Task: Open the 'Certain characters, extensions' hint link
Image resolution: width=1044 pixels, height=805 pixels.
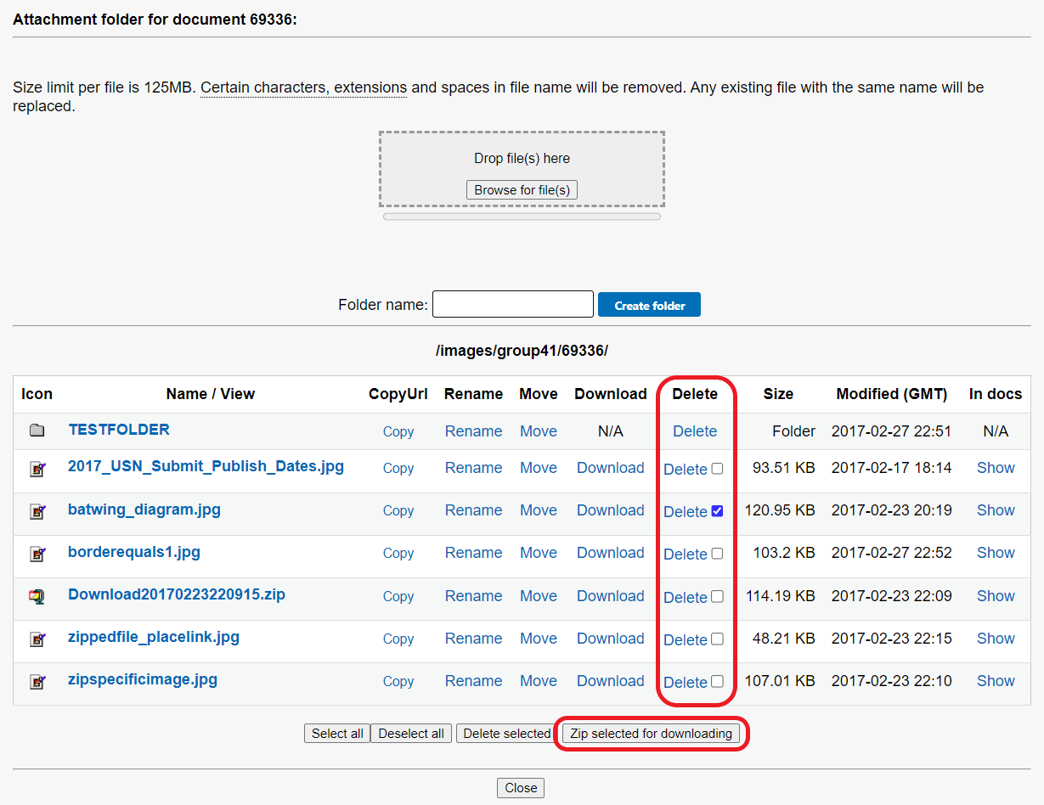Action: click(x=303, y=87)
